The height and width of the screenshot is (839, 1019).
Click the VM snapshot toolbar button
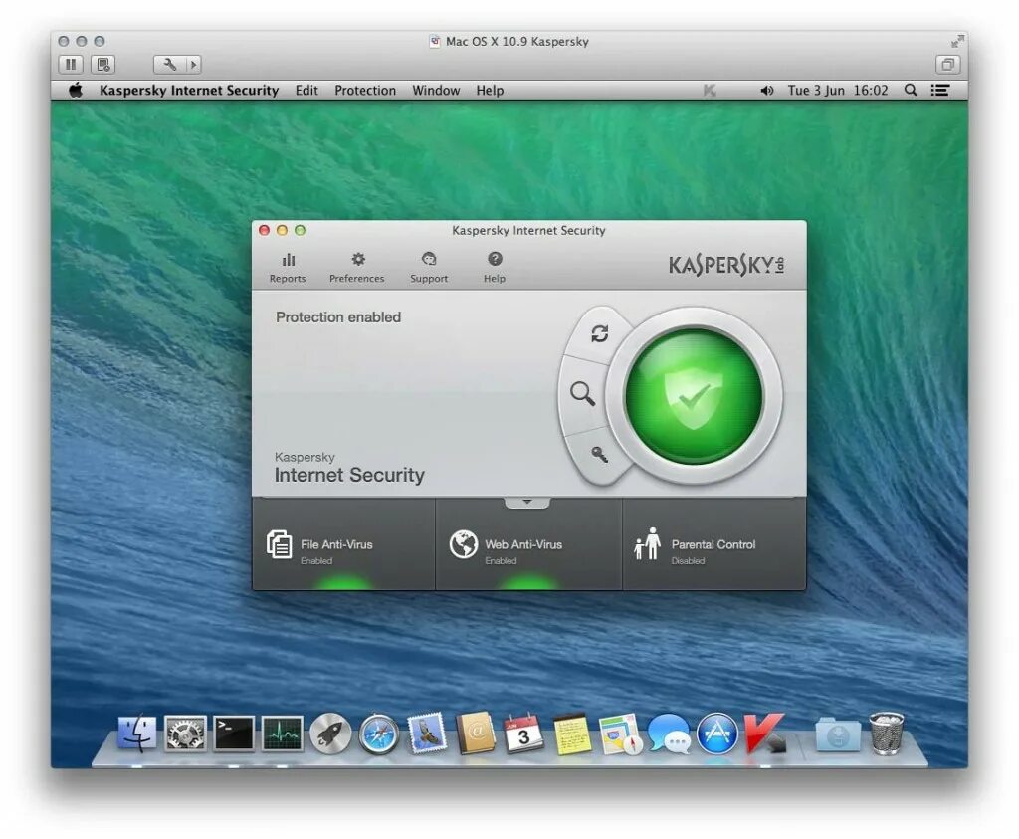coord(102,65)
